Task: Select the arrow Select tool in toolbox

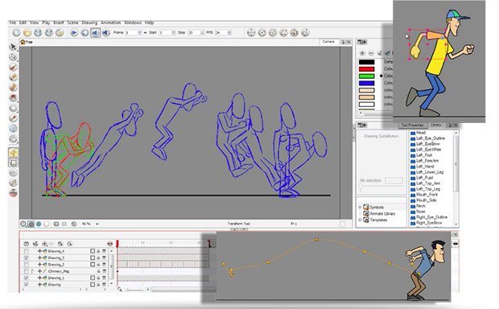Action: [13, 47]
